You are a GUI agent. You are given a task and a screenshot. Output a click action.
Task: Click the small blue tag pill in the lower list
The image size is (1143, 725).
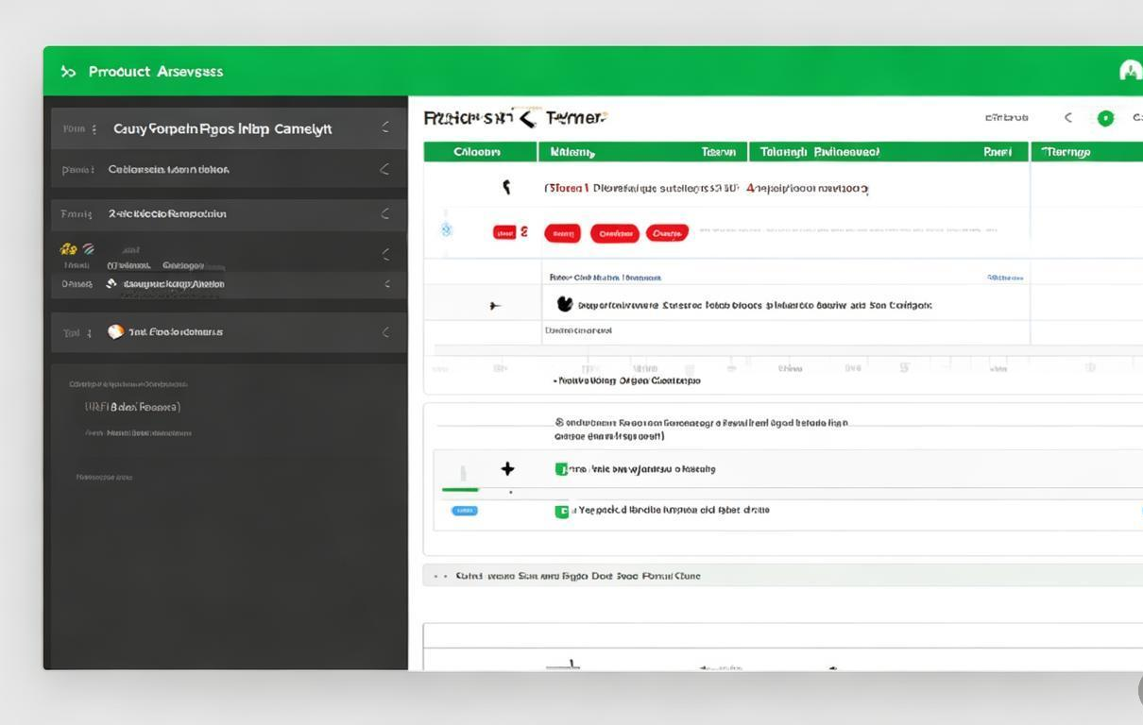pyautogui.click(x=465, y=511)
